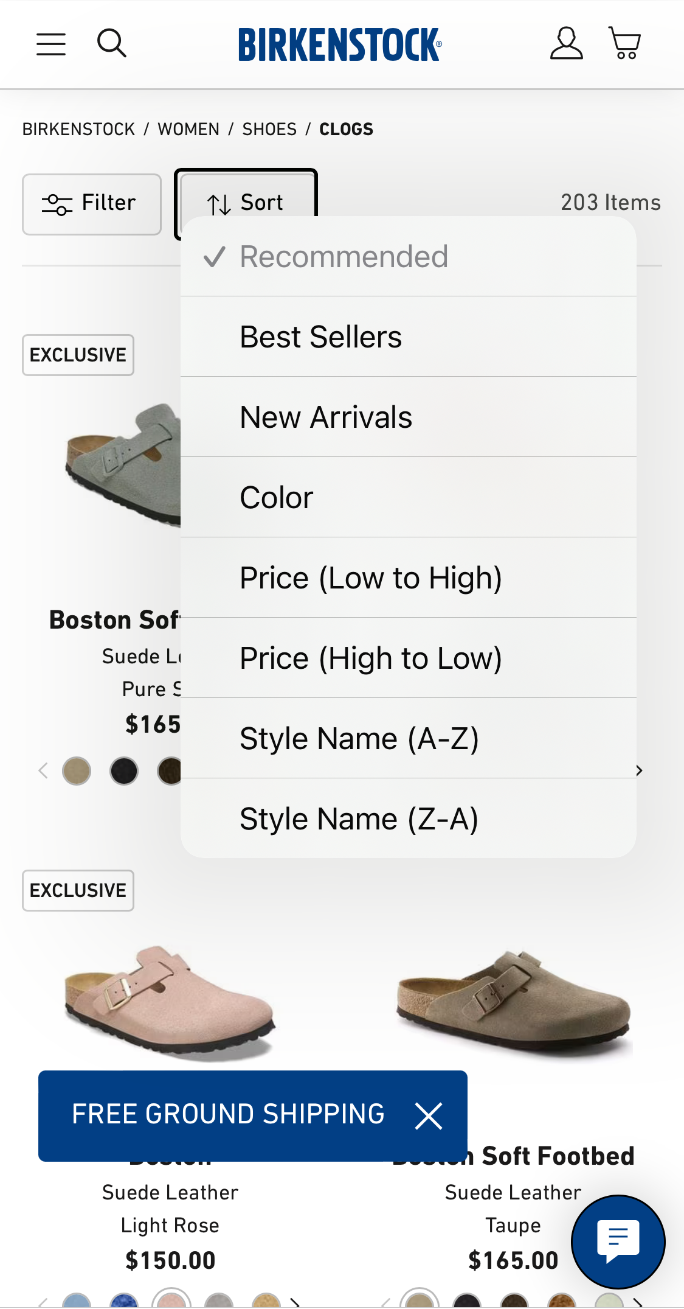Select the Best Sellers sort option
Screen dimensions: 684x1309
pos(320,336)
